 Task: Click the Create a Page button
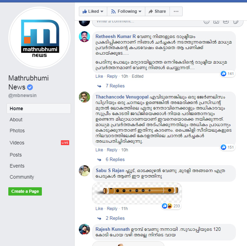[25, 191]
